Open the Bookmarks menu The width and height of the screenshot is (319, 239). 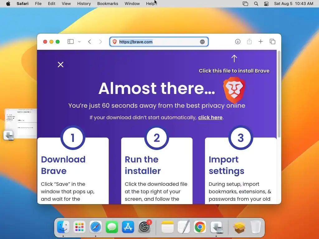pyautogui.click(x=107, y=4)
